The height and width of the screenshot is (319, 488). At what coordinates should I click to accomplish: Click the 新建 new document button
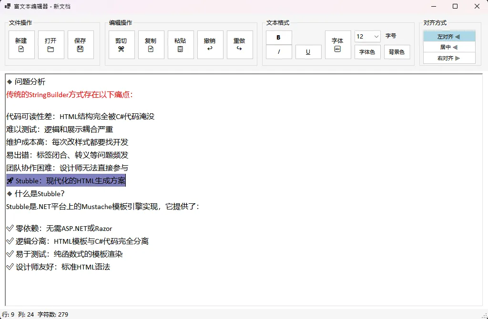[x=21, y=45]
